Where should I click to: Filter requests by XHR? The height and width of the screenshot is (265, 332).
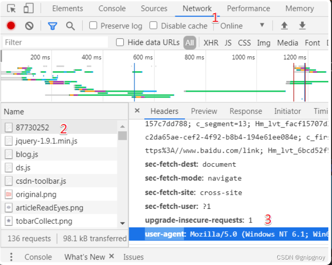point(211,43)
